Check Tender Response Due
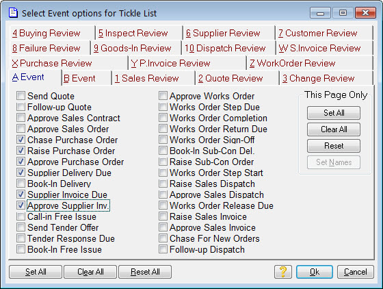The image size is (383, 289). tap(21, 238)
